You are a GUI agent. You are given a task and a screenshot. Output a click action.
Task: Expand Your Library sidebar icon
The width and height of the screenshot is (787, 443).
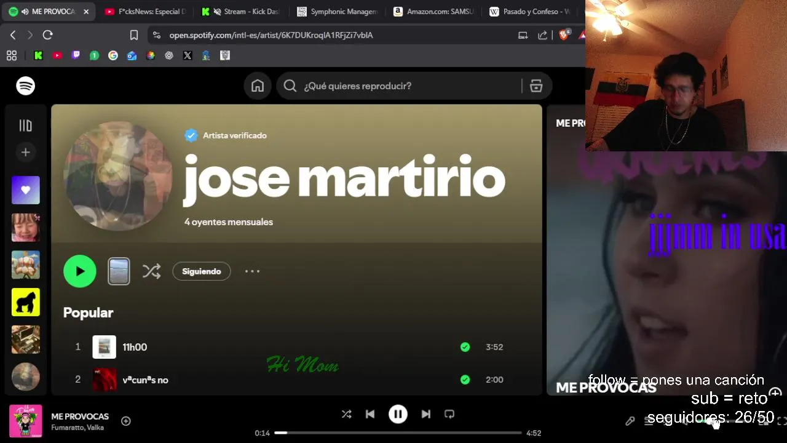(x=25, y=126)
